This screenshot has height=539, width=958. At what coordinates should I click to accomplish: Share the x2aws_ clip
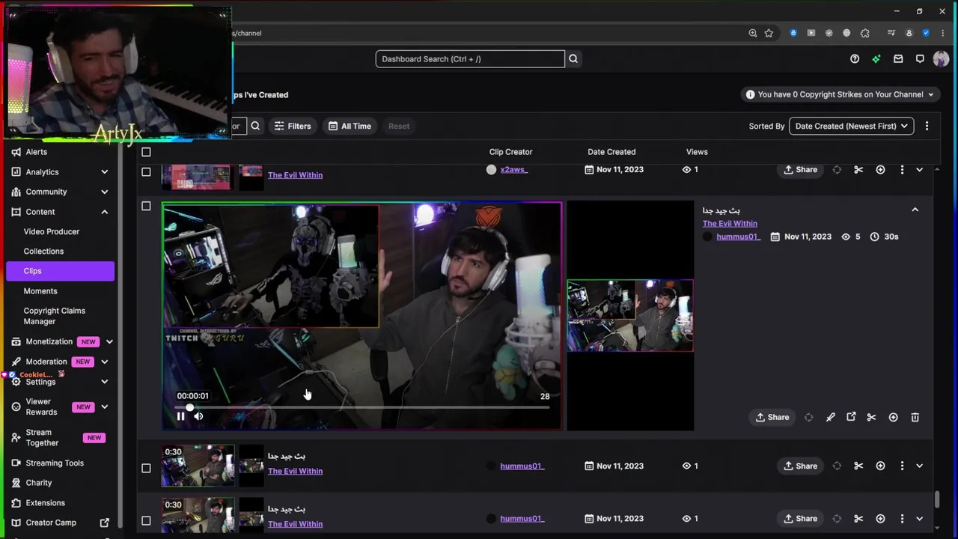(800, 170)
